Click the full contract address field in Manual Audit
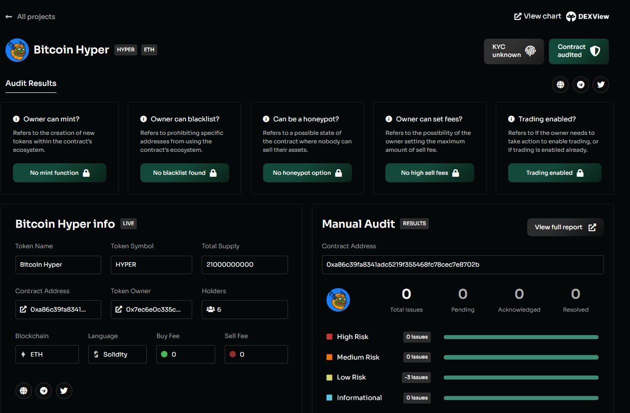 pyautogui.click(x=463, y=265)
